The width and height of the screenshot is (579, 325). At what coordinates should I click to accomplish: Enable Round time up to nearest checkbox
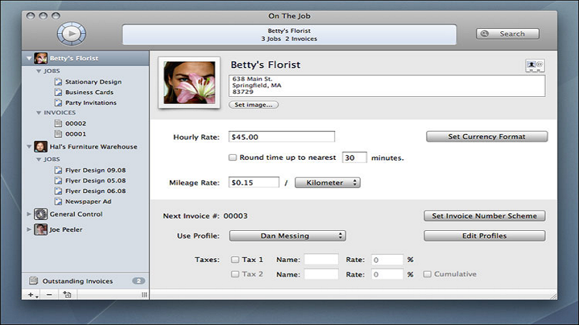[232, 157]
